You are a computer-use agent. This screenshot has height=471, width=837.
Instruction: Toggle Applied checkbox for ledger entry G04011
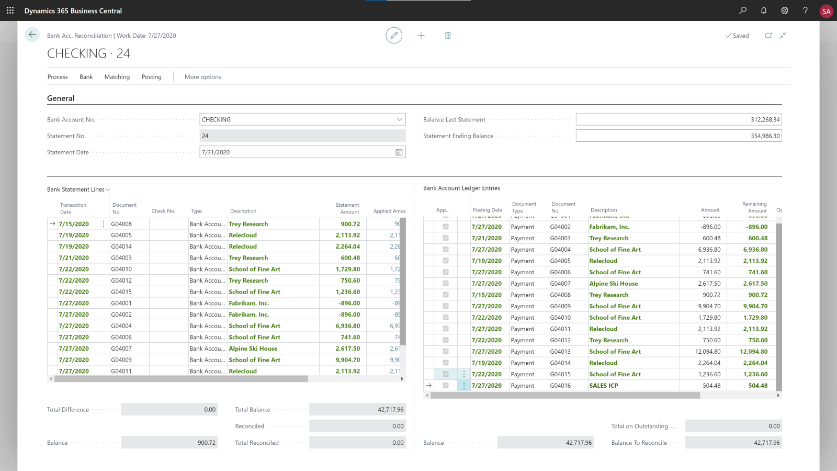pyautogui.click(x=446, y=329)
